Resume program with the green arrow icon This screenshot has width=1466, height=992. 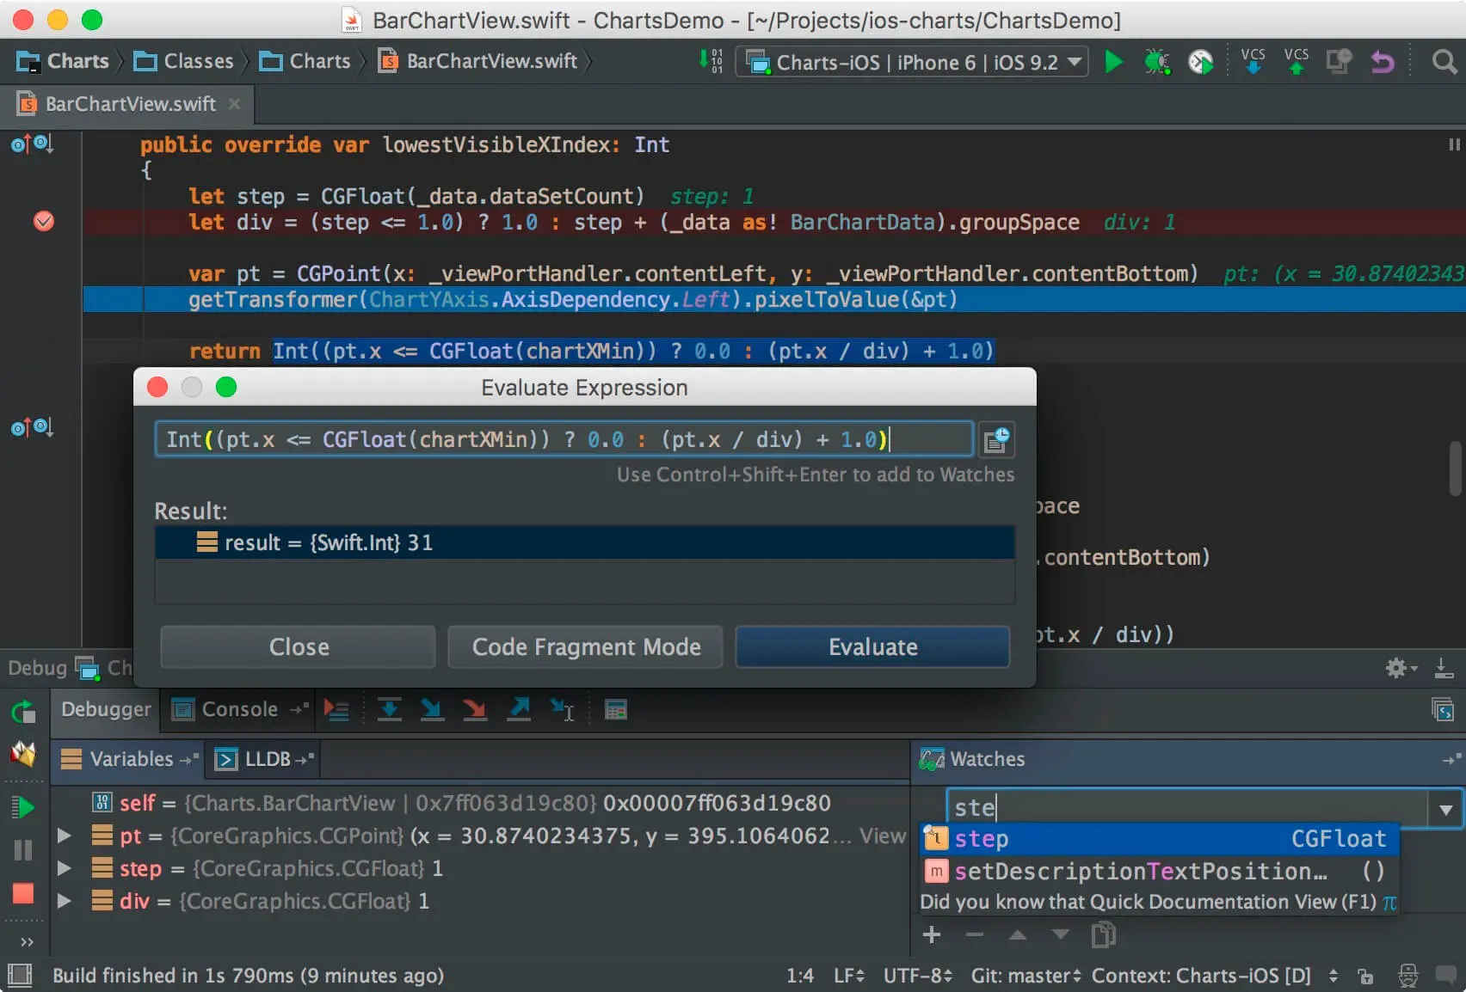23,807
